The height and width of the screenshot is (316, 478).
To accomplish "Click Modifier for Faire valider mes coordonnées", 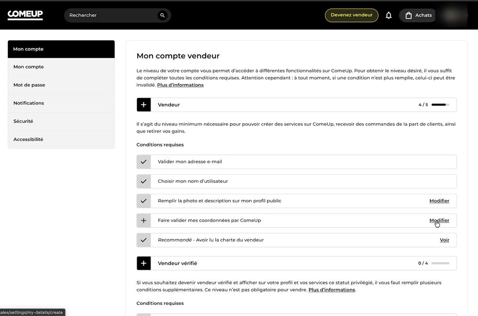I will click(x=439, y=221).
